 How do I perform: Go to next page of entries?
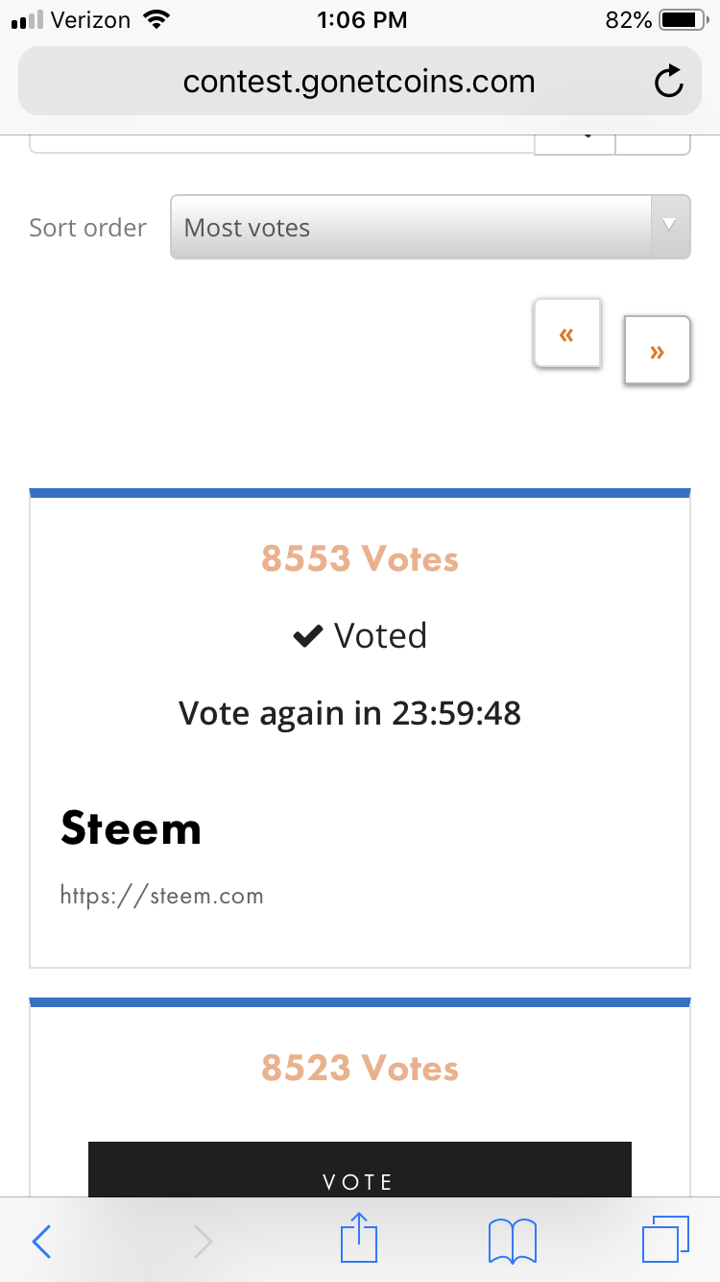coord(657,351)
